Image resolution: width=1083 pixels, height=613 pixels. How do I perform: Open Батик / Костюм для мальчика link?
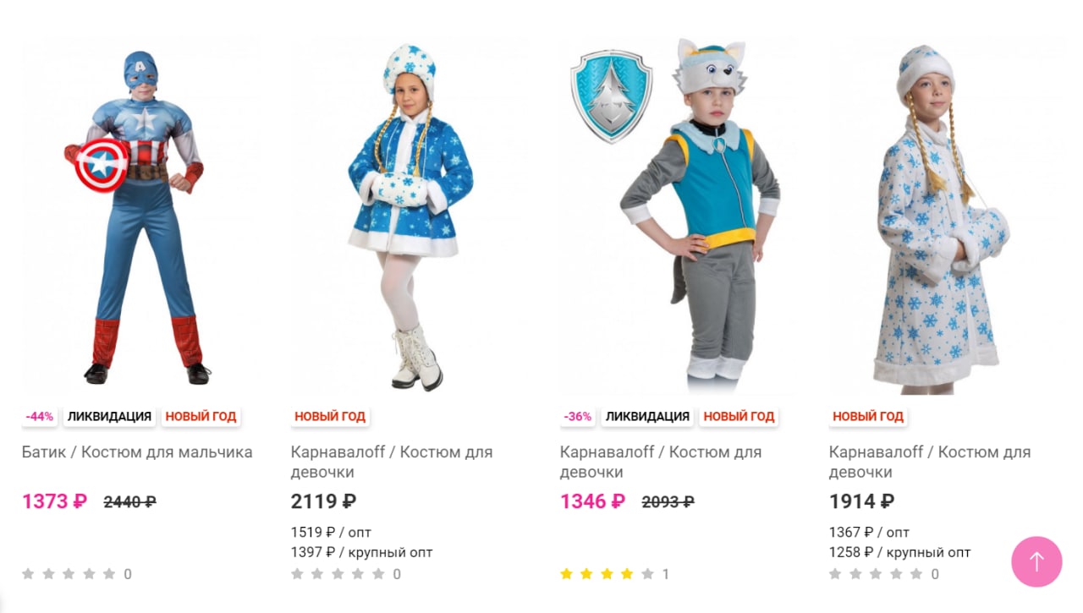(137, 452)
